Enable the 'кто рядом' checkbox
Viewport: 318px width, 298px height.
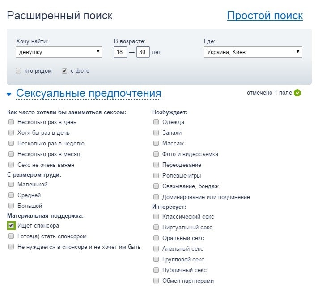(x=18, y=70)
